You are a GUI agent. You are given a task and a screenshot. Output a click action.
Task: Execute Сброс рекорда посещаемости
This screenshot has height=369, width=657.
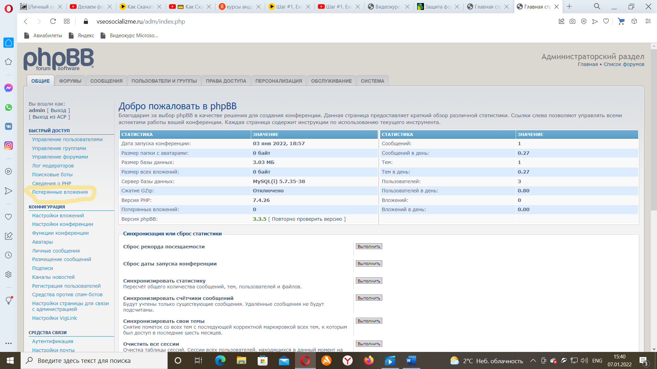tap(369, 247)
